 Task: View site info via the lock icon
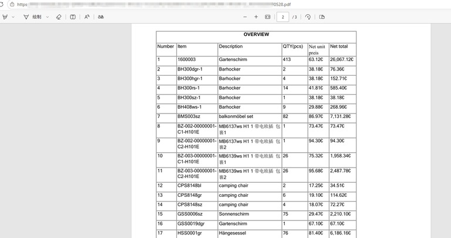coord(12,4)
